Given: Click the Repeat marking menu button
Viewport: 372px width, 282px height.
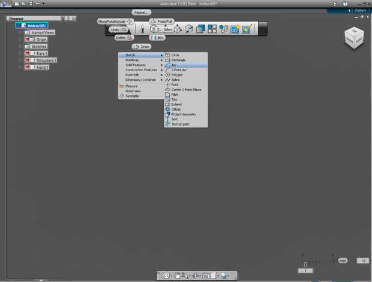Looking at the screenshot, I should tap(142, 13).
